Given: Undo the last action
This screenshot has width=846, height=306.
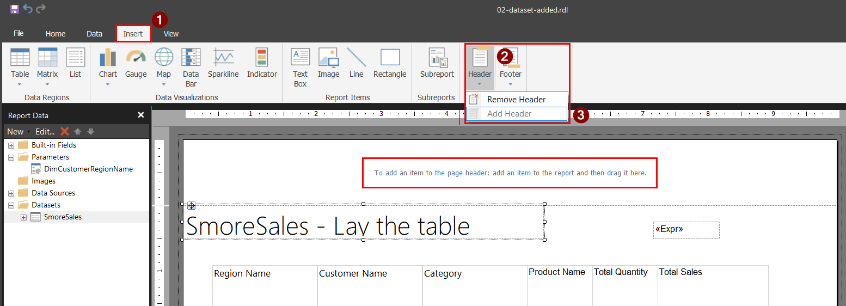Looking at the screenshot, I should point(28,9).
